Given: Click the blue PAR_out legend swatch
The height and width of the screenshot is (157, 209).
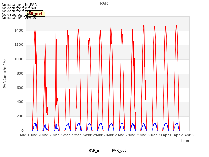Looking at the screenshot, I should [107, 151].
